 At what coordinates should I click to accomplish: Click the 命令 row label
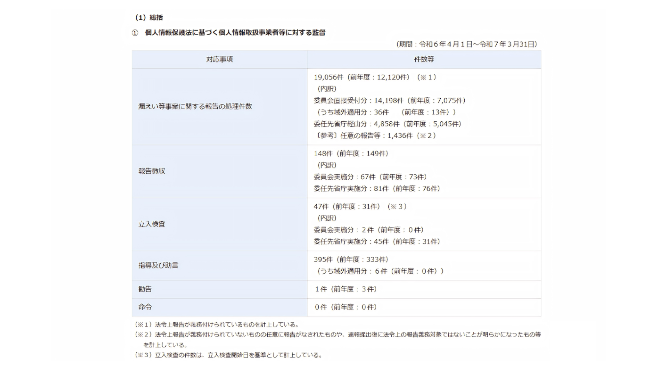[x=145, y=307]
